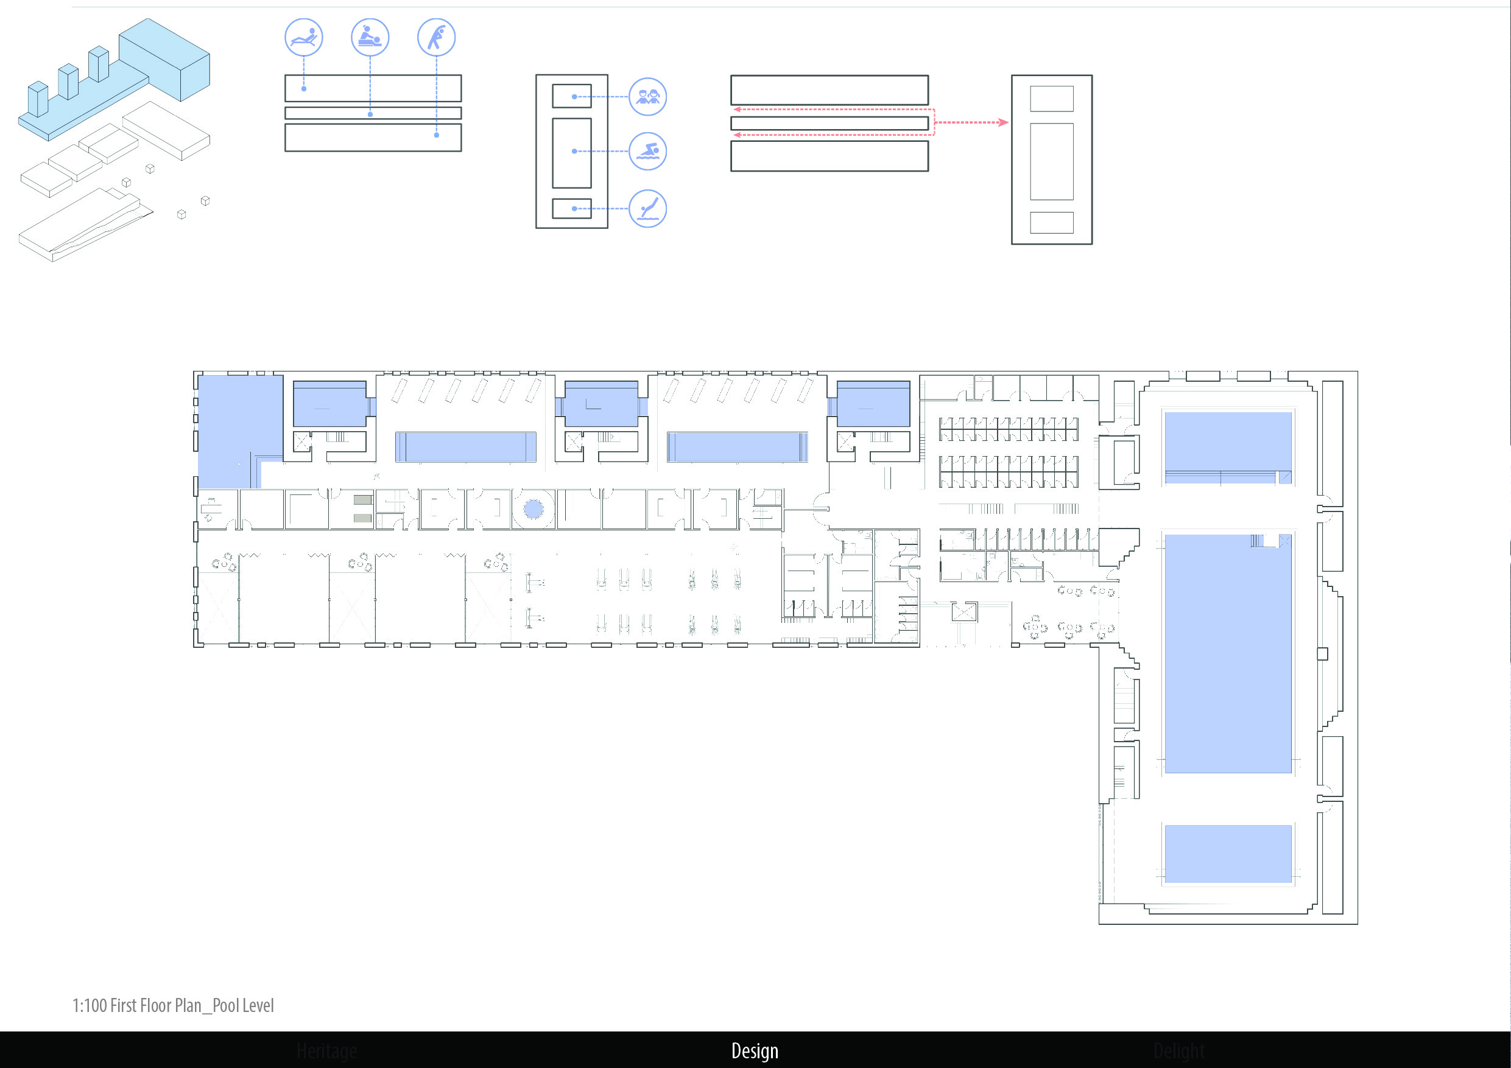The image size is (1511, 1068).
Task: Switch to the Delight tab
Action: point(1178,1050)
